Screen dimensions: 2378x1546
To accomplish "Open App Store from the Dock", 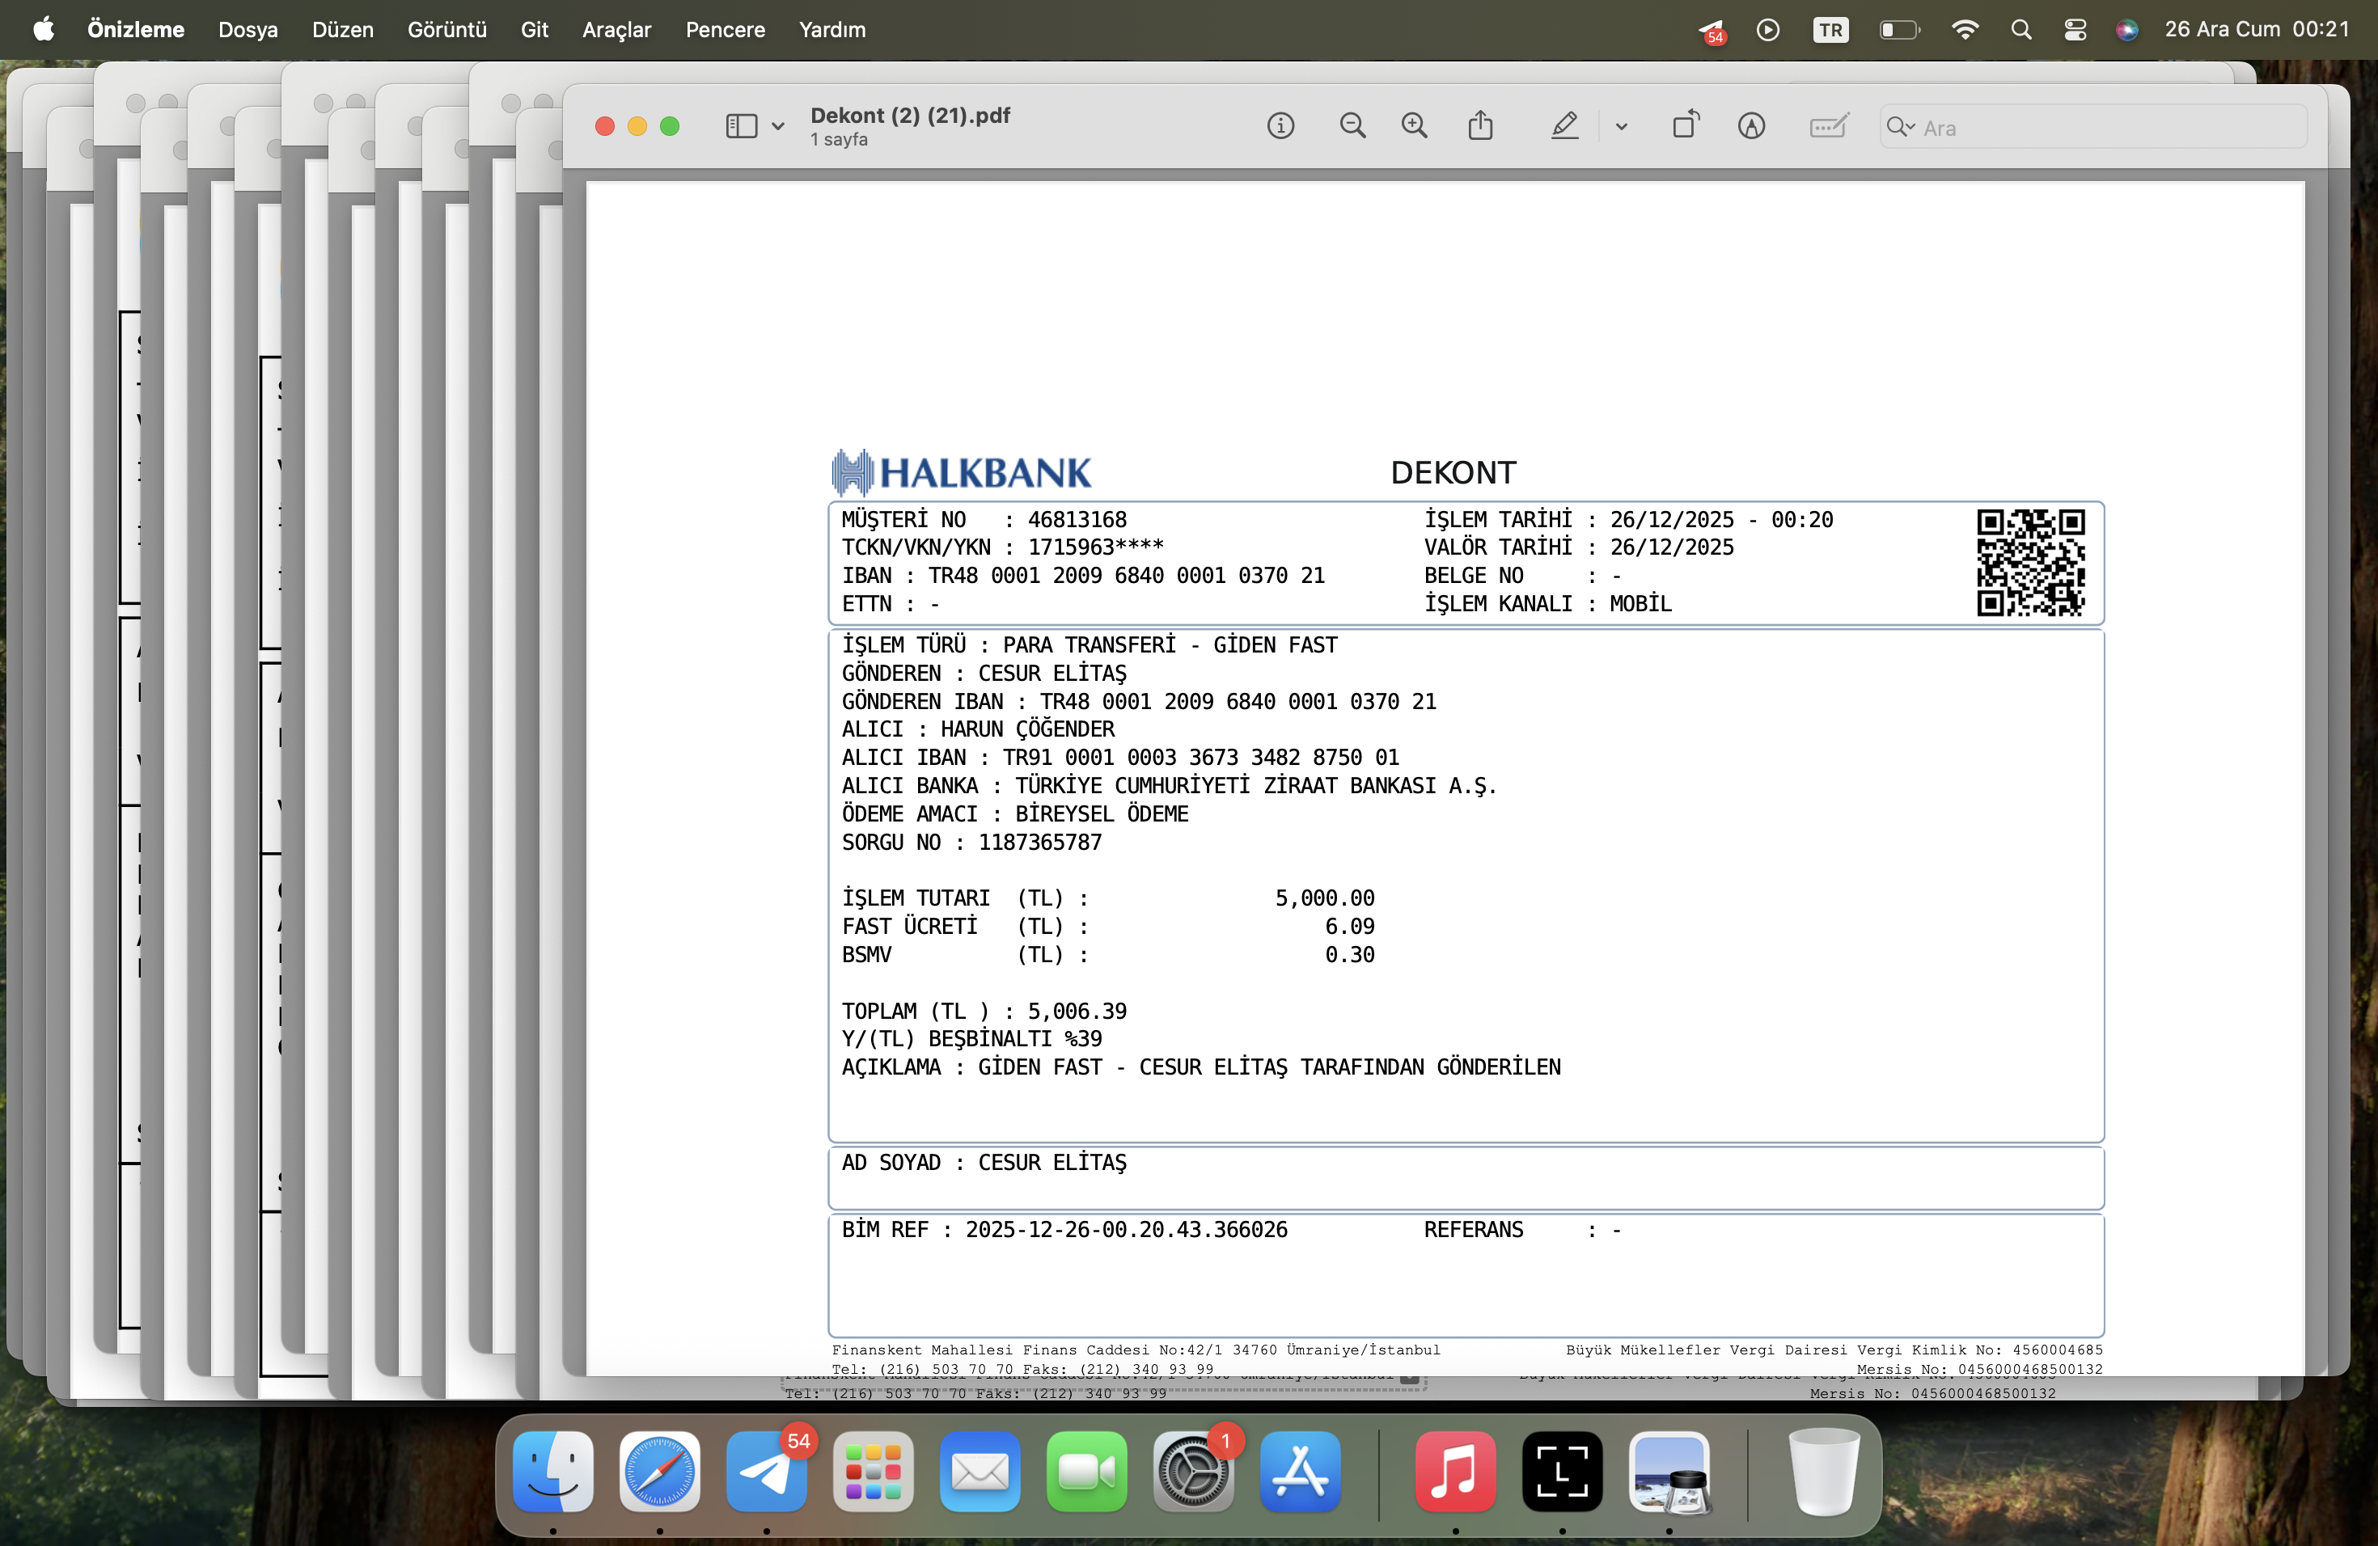I will point(1300,1471).
